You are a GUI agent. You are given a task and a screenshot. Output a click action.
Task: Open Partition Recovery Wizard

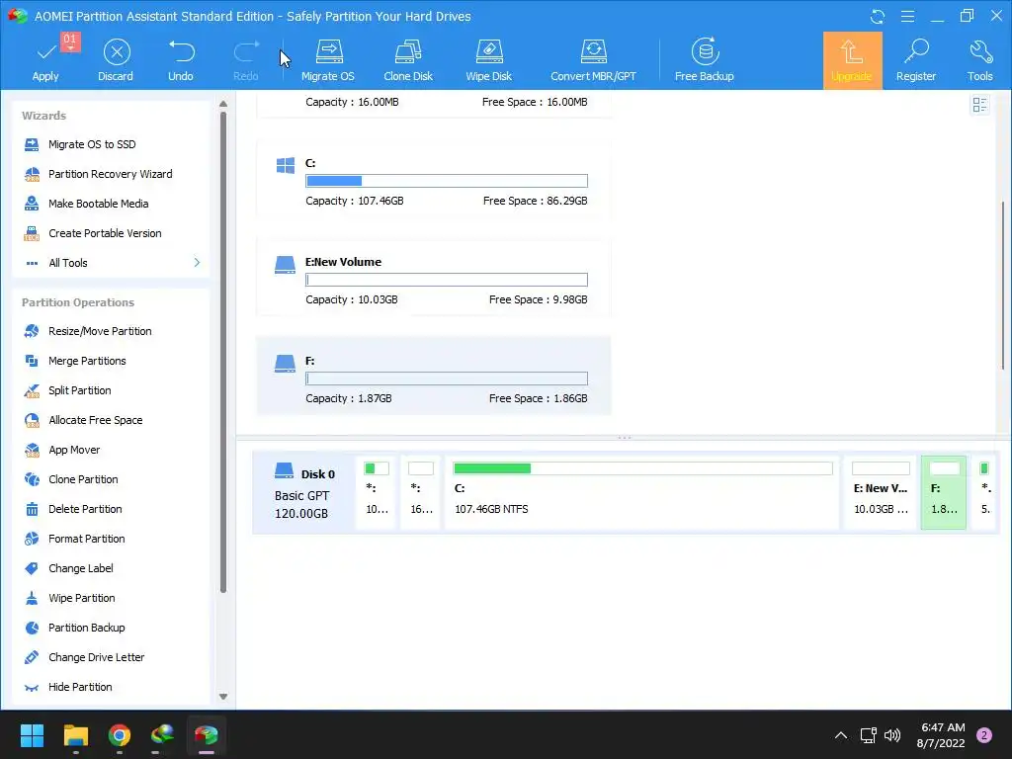point(110,174)
